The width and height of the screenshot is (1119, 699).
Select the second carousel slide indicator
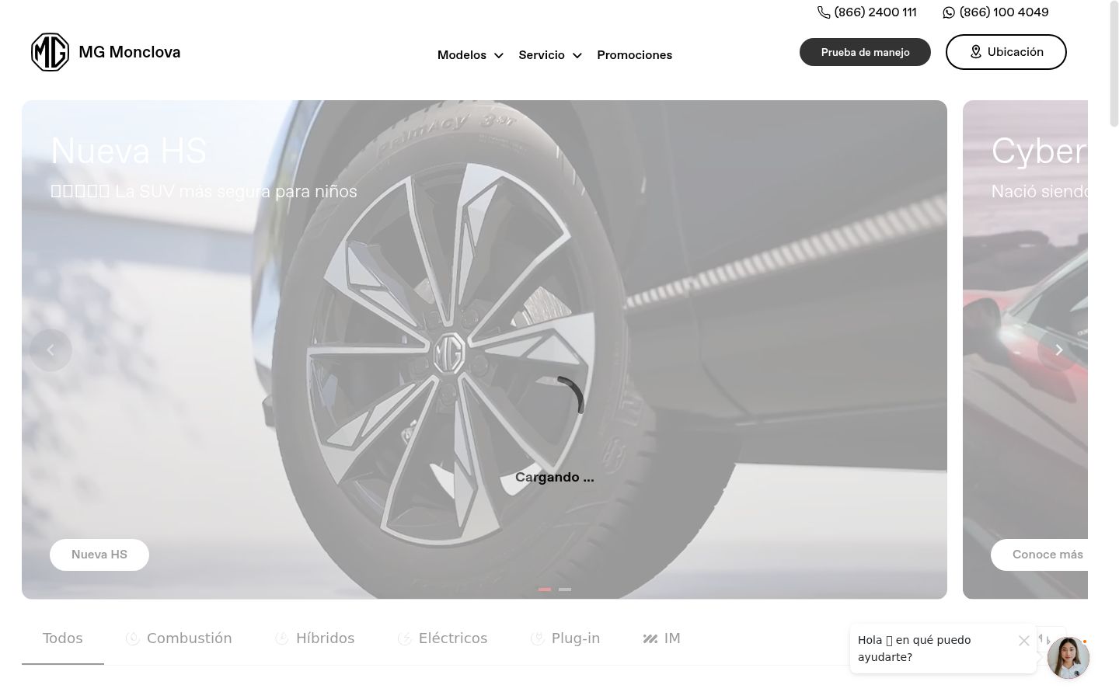pyautogui.click(x=565, y=589)
